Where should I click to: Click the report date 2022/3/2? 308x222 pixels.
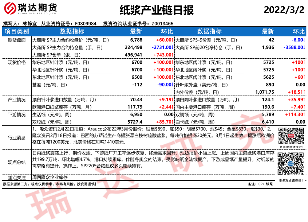tap(284, 10)
